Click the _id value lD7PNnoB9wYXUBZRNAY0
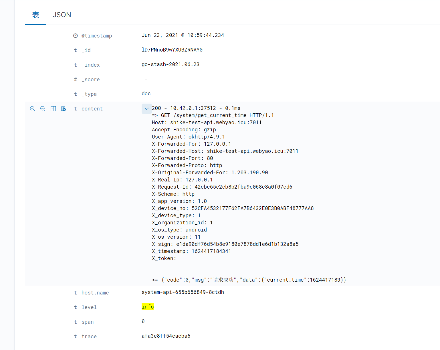 [x=172, y=50]
